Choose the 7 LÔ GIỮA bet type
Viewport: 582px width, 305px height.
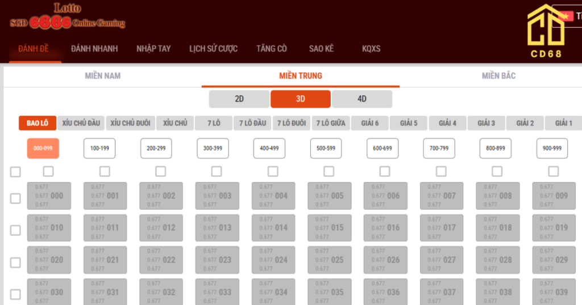(331, 123)
